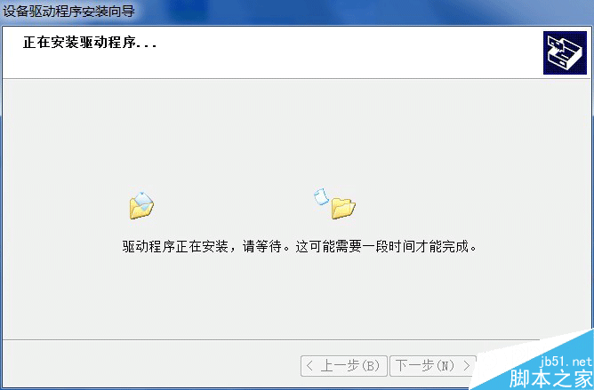Viewport: 594px width, 390px height.
Task: Click the hardware device wizard icon
Action: [565, 52]
